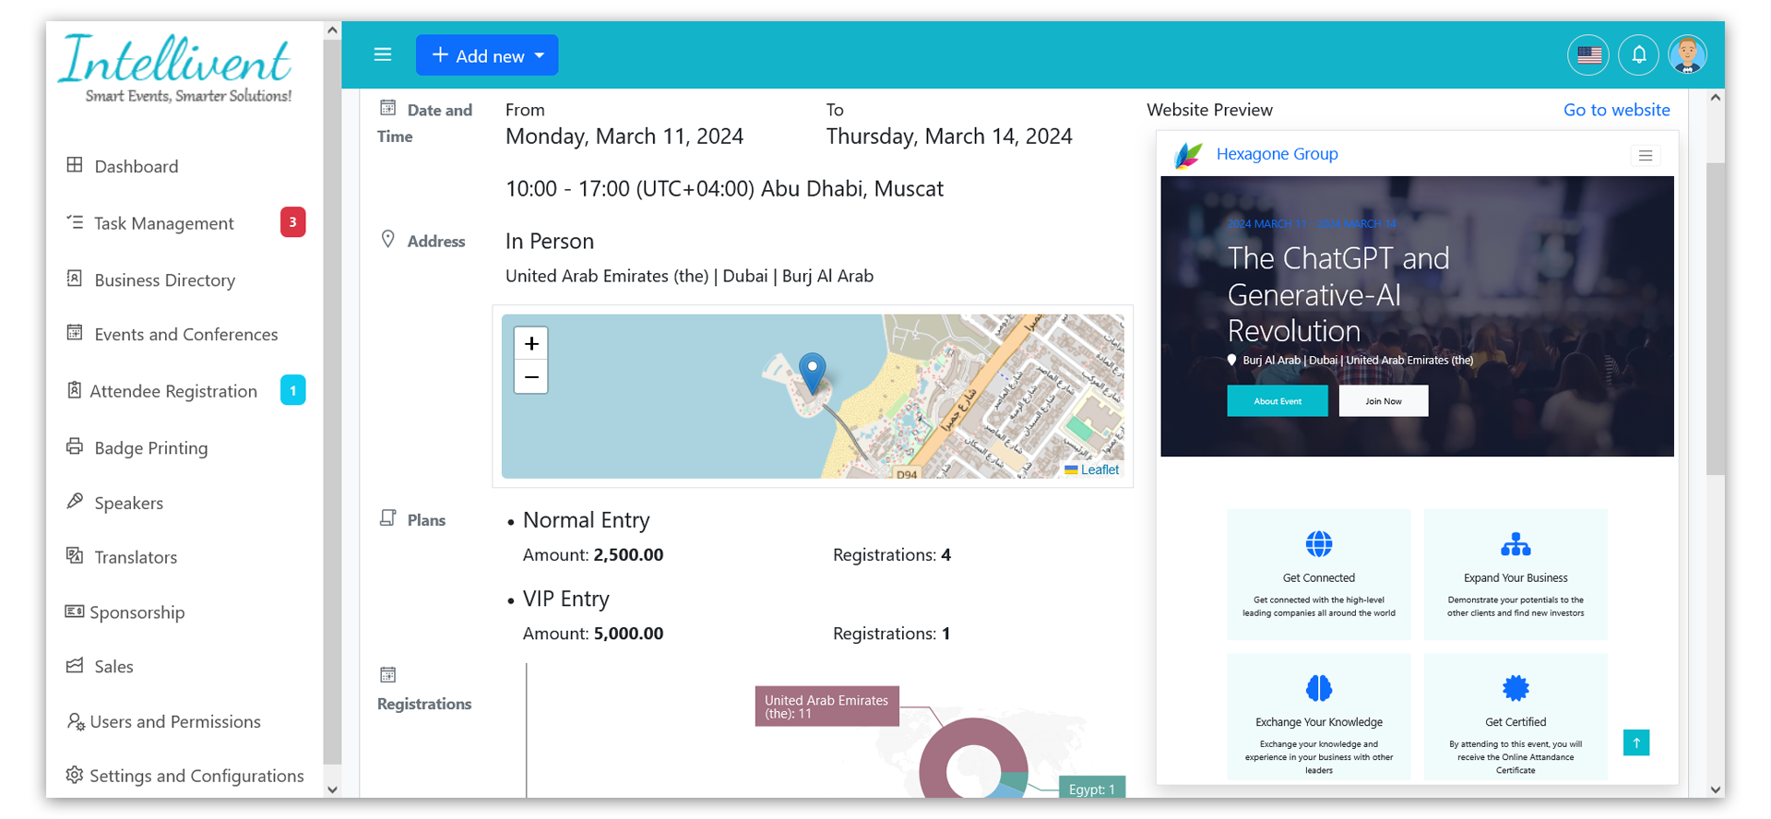This screenshot has height=819, width=1771.
Task: Click main page scrollbar down arrow
Action: tap(1716, 789)
